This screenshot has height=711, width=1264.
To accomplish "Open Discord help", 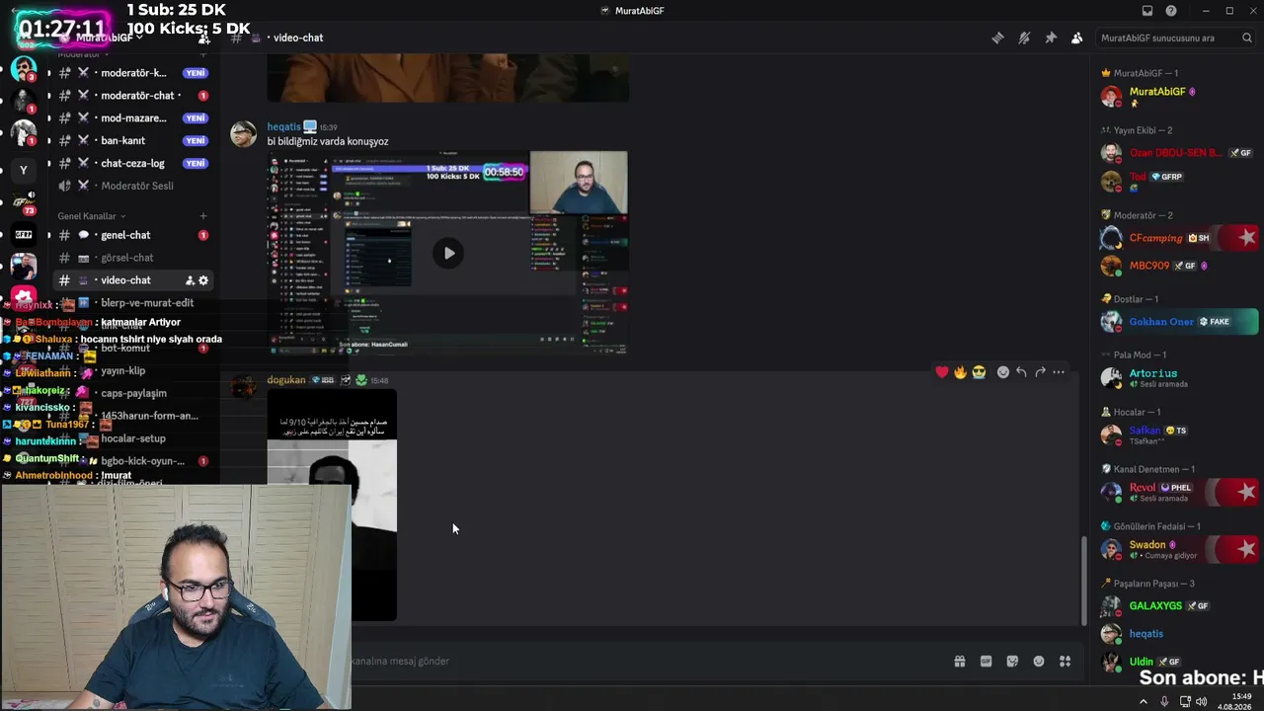I will click(1171, 11).
